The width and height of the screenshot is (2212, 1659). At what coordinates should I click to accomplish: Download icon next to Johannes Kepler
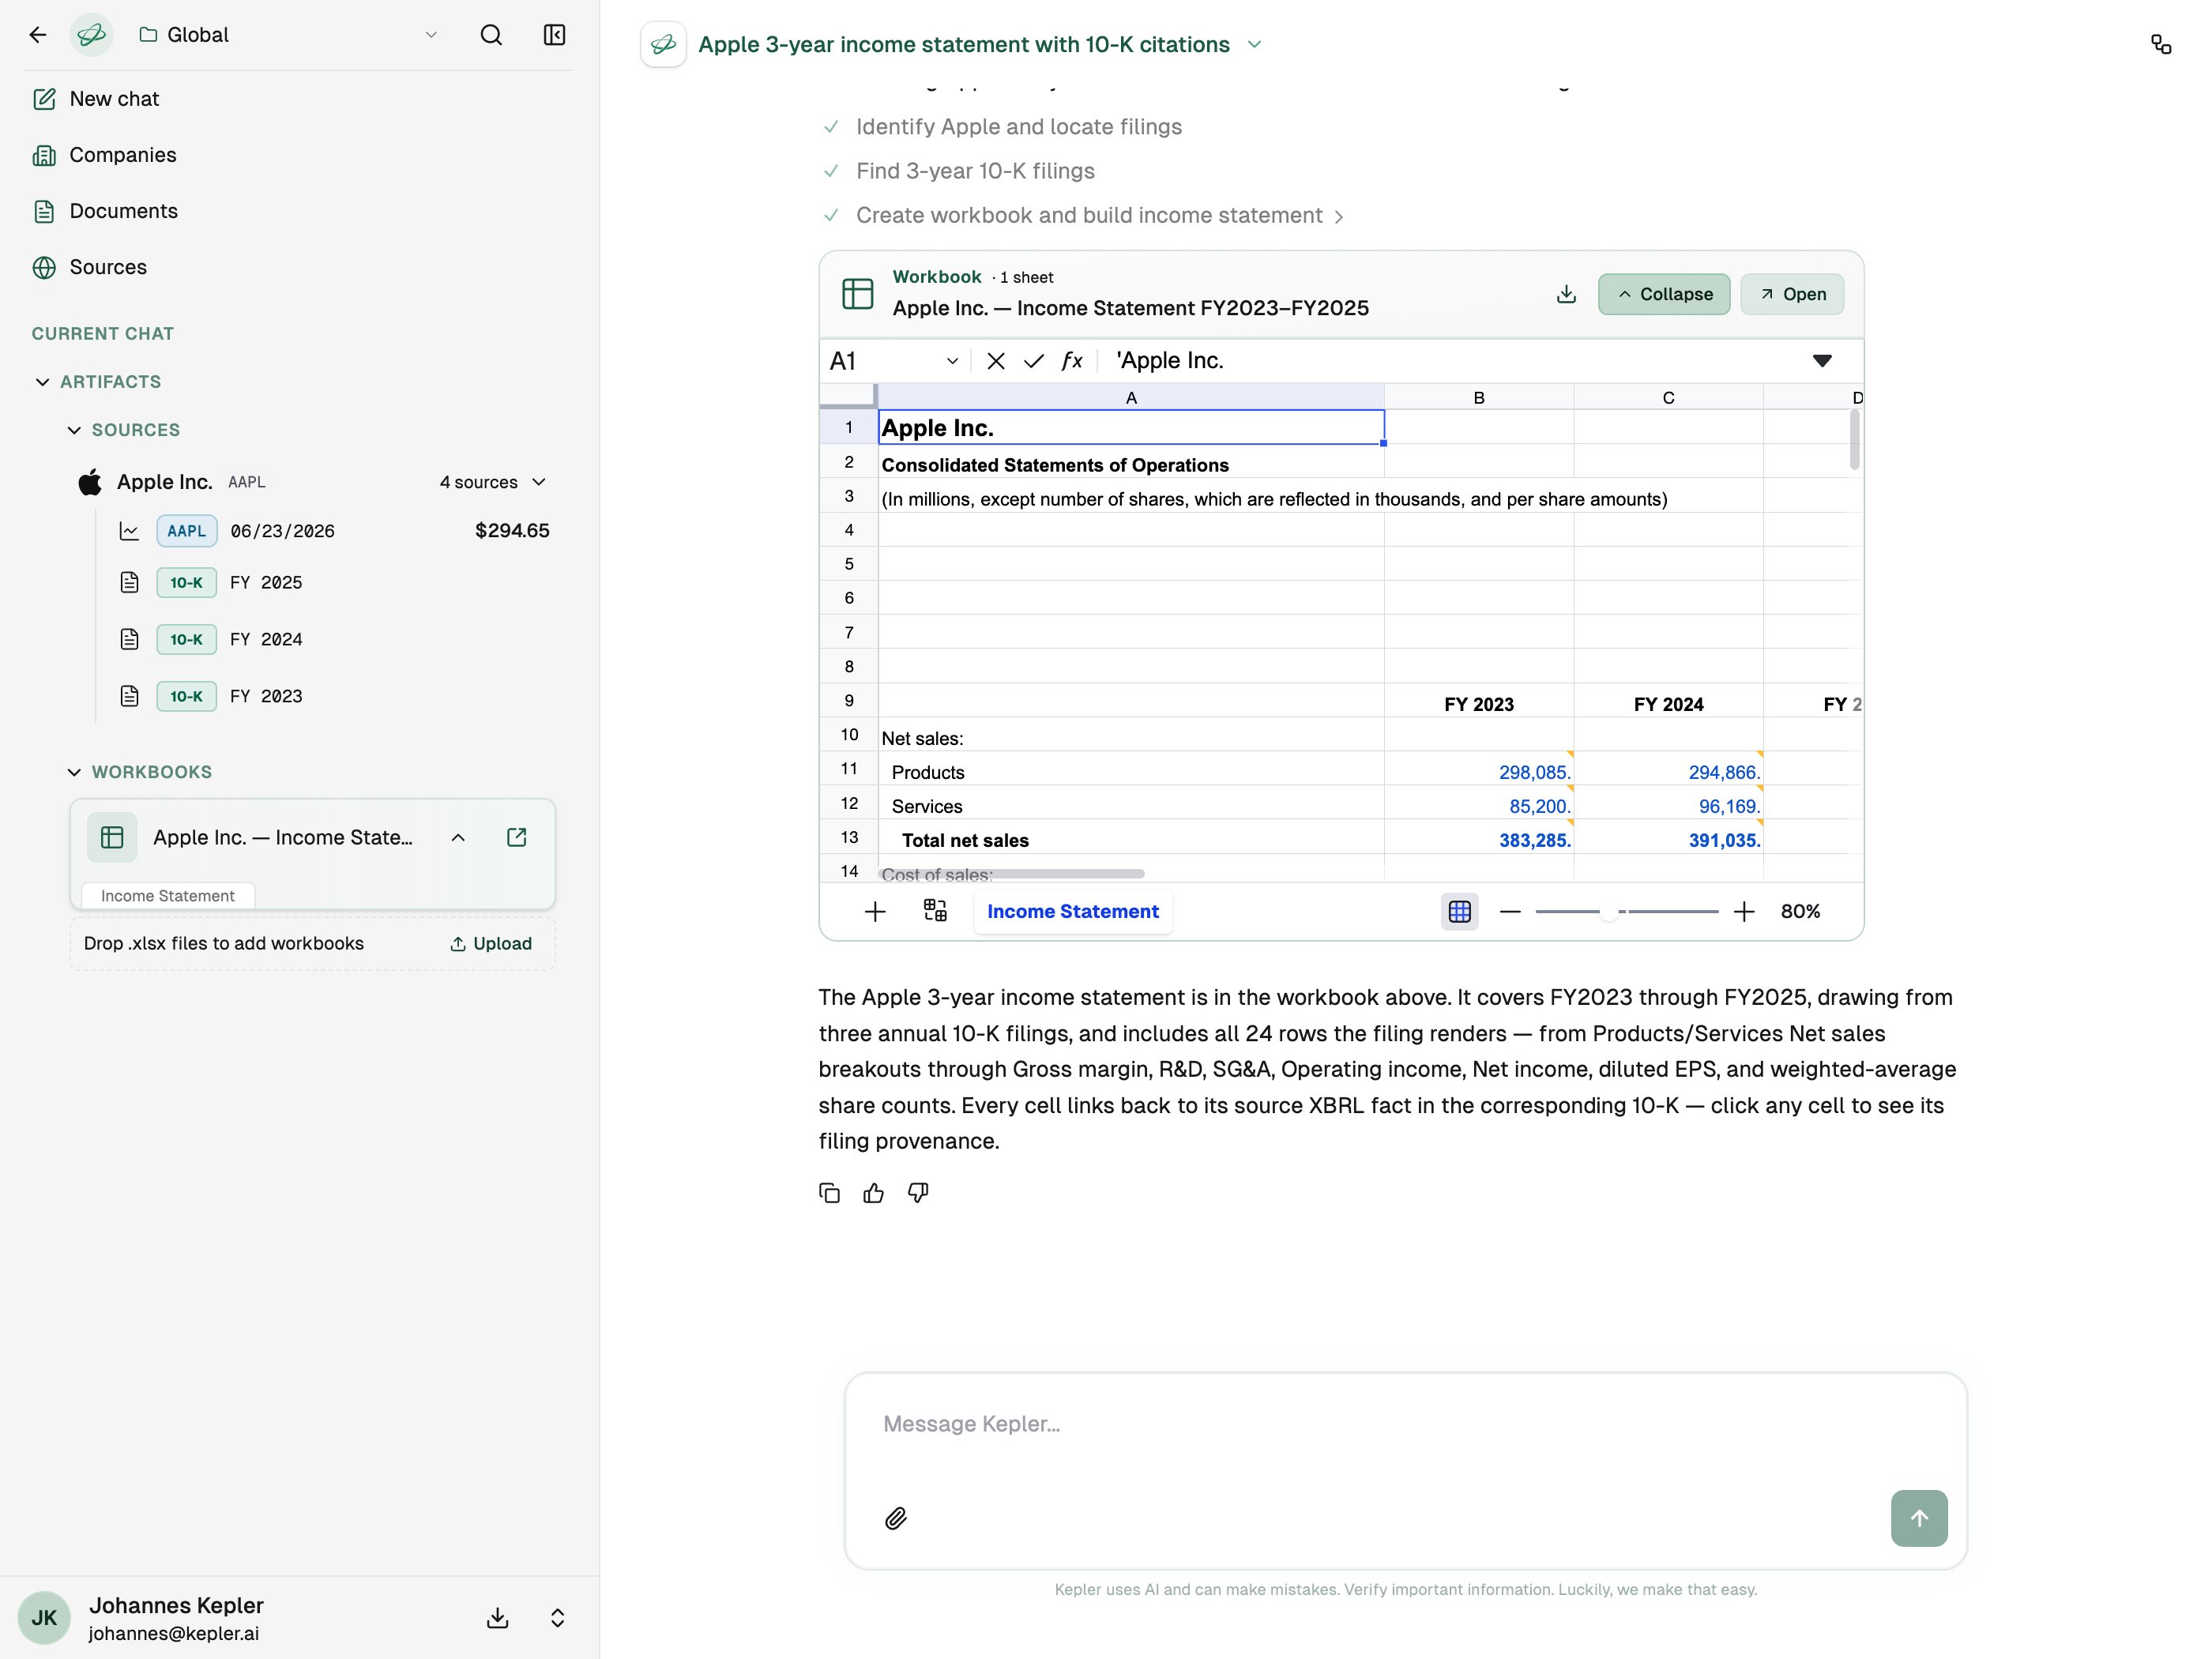coord(498,1618)
